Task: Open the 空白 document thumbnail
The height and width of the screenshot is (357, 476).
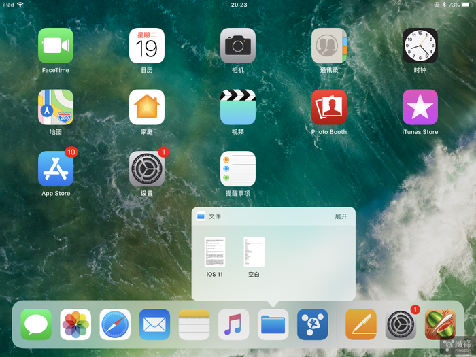Action: point(254,252)
